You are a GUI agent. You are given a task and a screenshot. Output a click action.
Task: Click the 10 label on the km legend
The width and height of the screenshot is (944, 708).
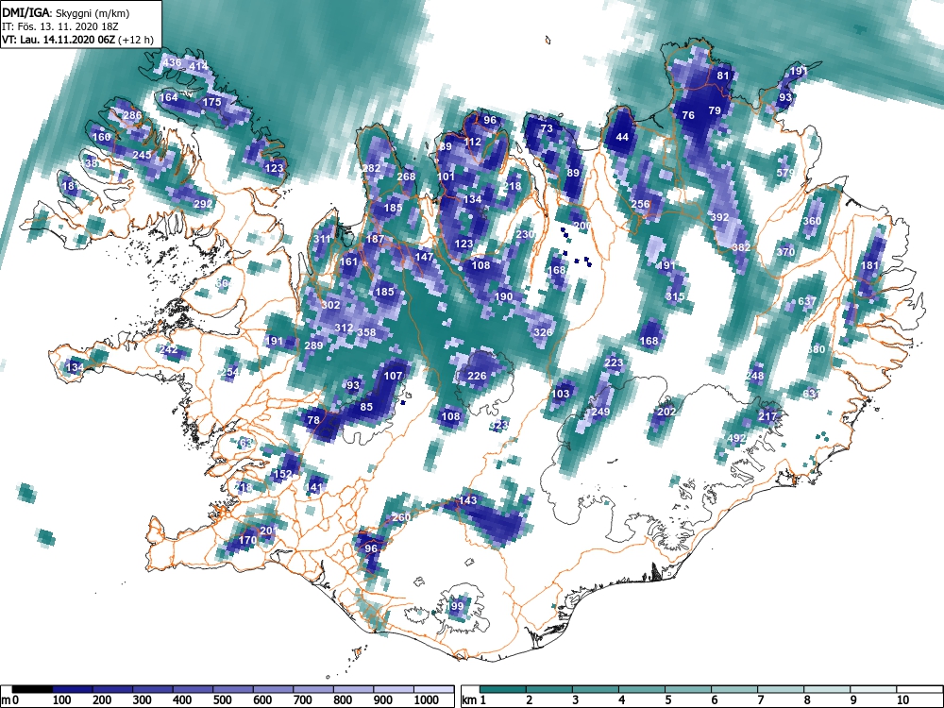pyautogui.click(x=902, y=700)
